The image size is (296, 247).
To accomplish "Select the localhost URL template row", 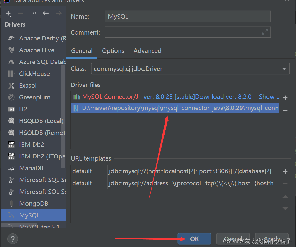I will (x=175, y=171).
